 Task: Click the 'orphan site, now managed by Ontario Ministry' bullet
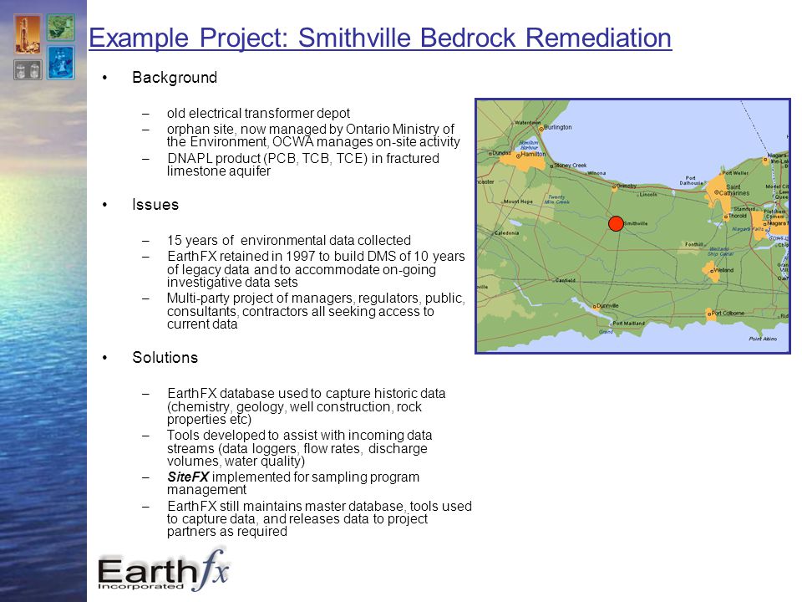[313, 135]
